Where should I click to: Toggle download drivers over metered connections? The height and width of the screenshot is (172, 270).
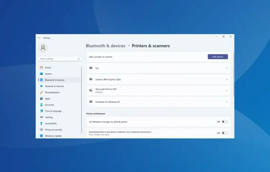[225, 133]
